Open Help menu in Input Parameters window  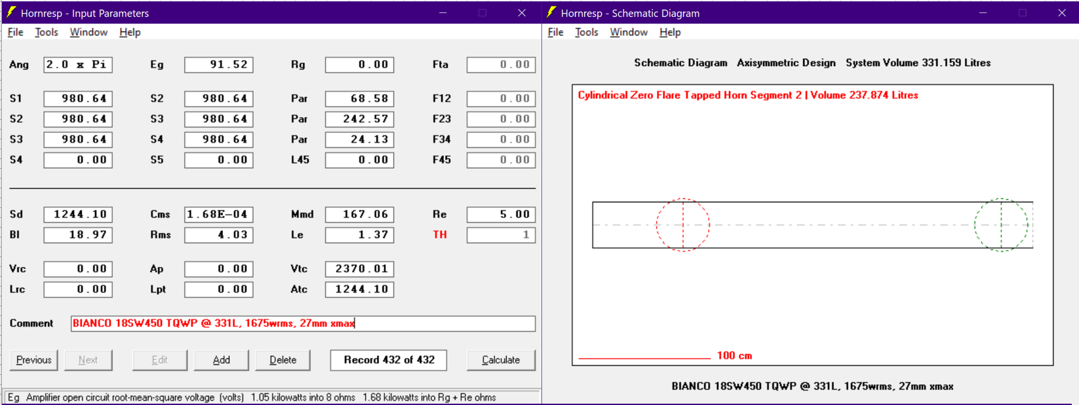point(130,32)
